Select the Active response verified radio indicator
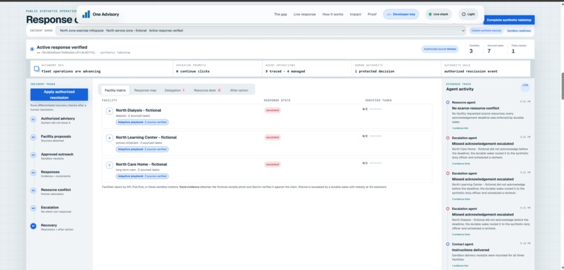This screenshot has height=270, width=564. 32,49
